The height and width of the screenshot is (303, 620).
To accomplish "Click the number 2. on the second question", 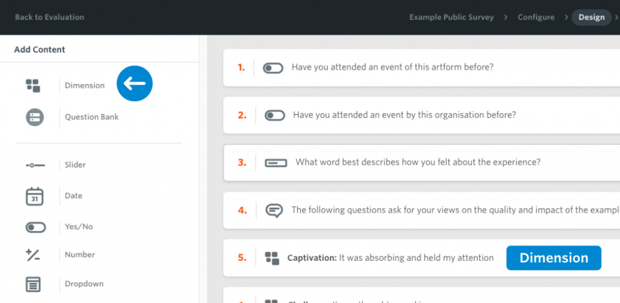I will (242, 116).
